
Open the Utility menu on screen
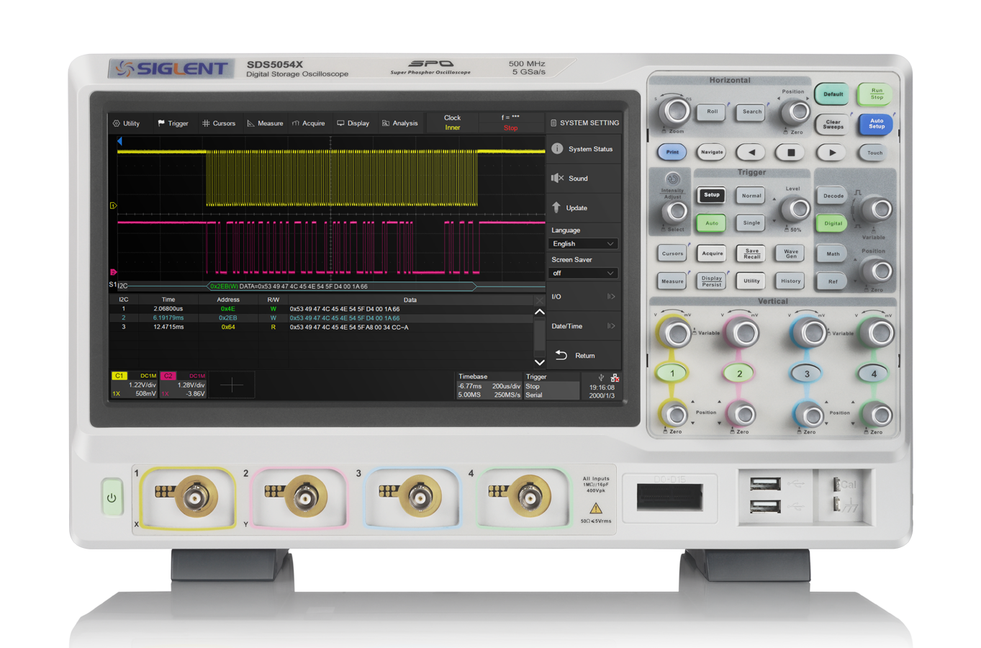[127, 123]
